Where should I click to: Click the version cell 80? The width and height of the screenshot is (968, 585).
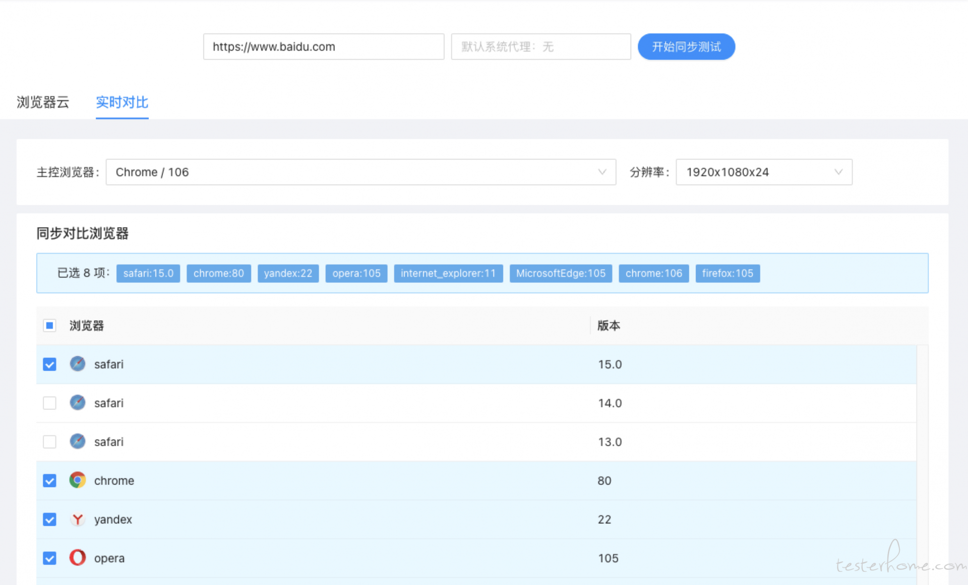pyautogui.click(x=604, y=481)
